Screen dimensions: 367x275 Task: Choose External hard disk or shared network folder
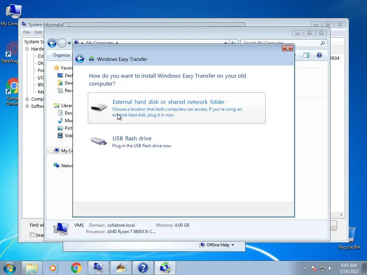(x=176, y=108)
